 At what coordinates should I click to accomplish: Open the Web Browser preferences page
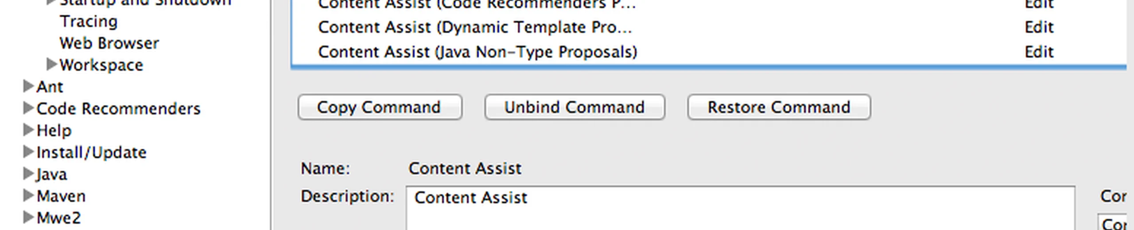pos(109,43)
